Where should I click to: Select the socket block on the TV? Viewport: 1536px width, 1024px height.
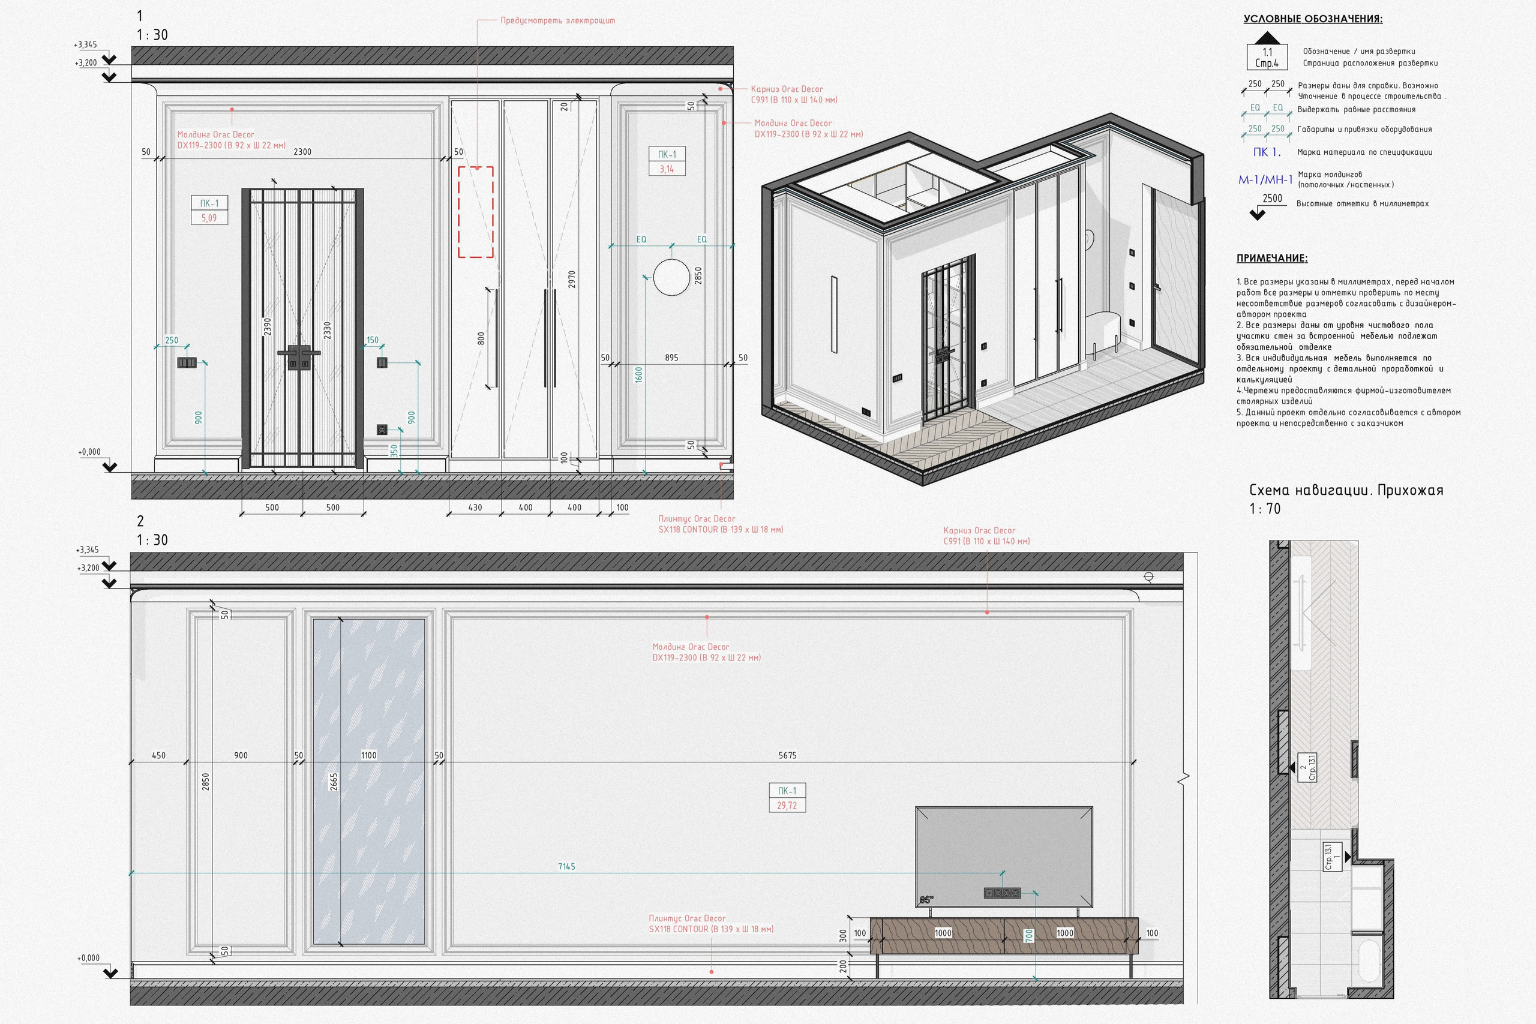click(x=1002, y=893)
